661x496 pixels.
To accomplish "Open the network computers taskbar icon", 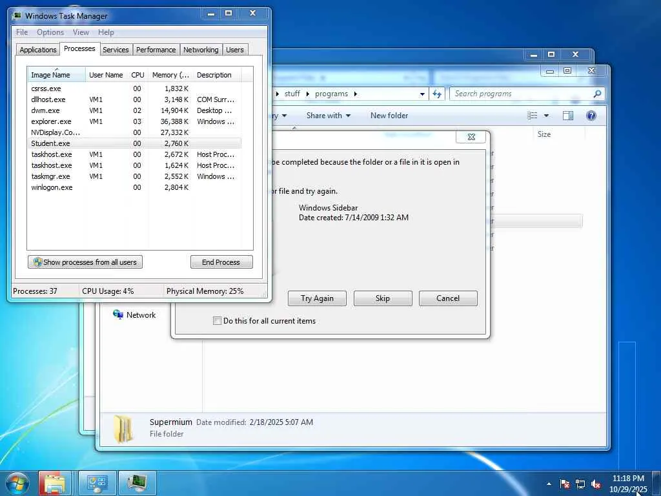I will tap(97, 483).
